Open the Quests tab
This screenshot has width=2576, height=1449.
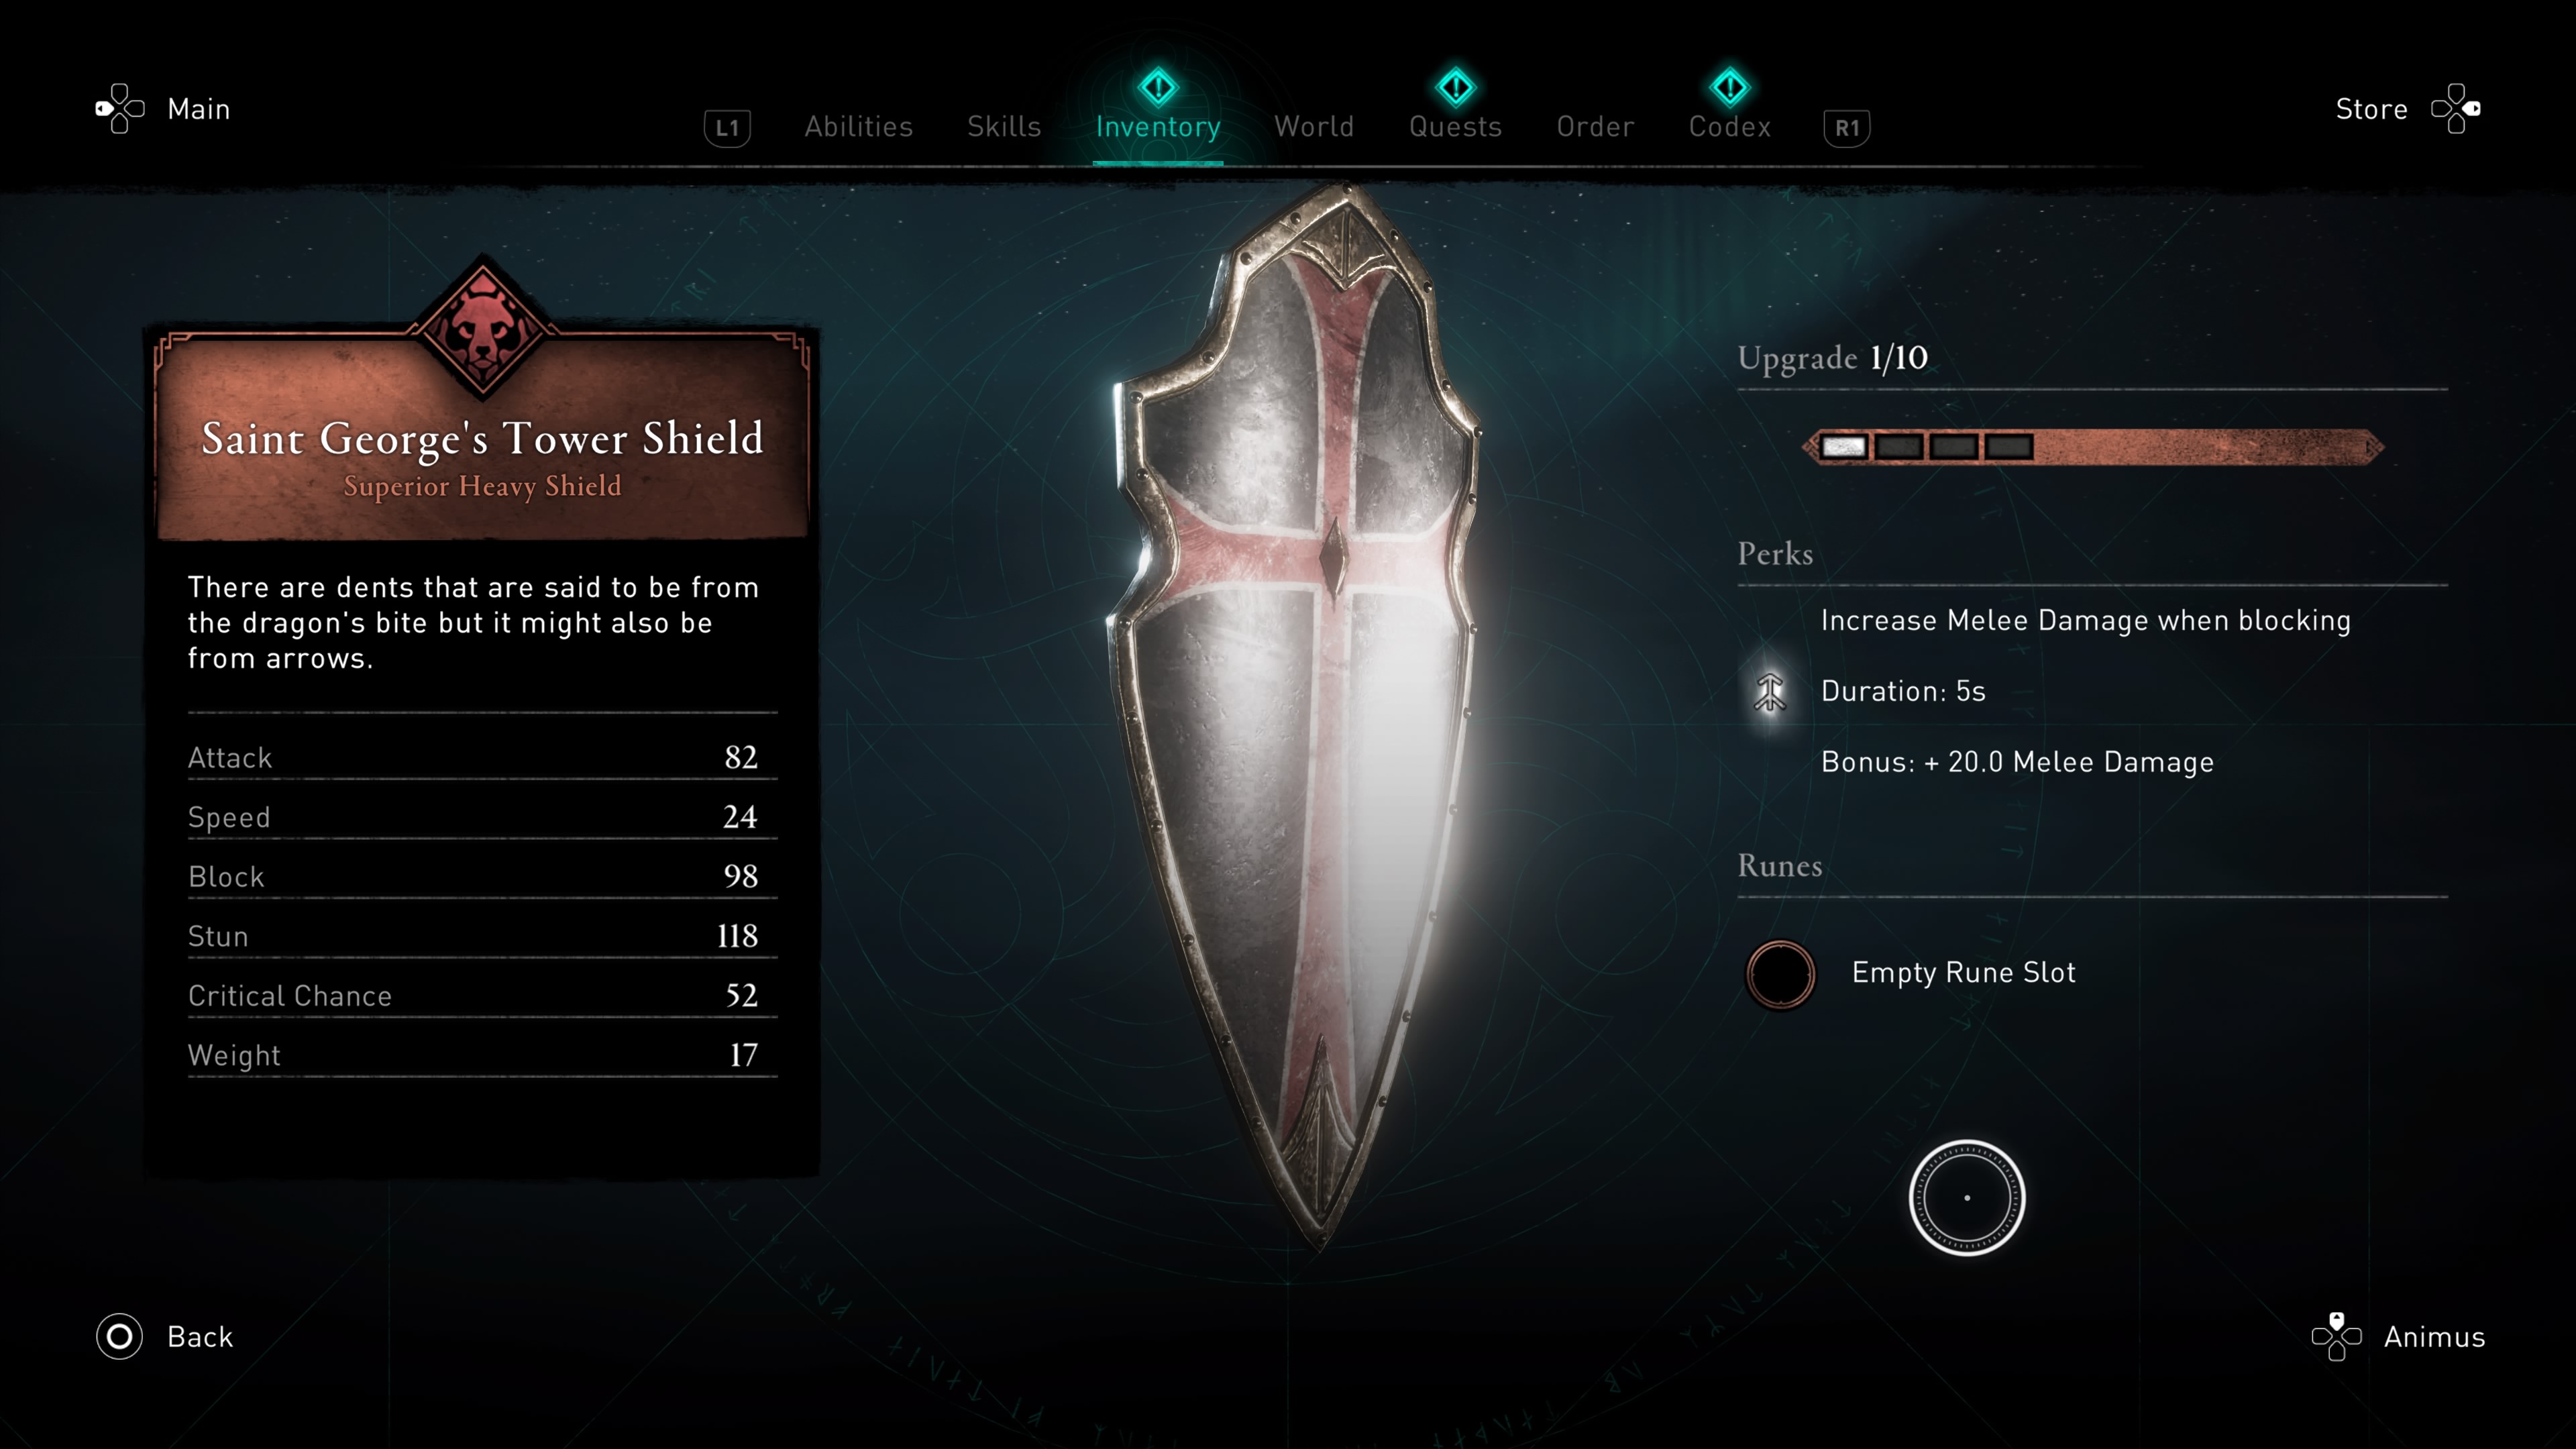(x=1455, y=127)
